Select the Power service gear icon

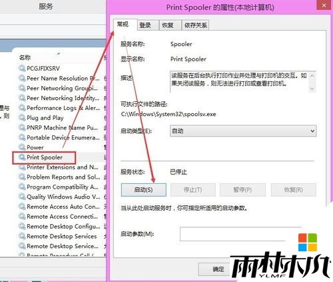[22, 147]
